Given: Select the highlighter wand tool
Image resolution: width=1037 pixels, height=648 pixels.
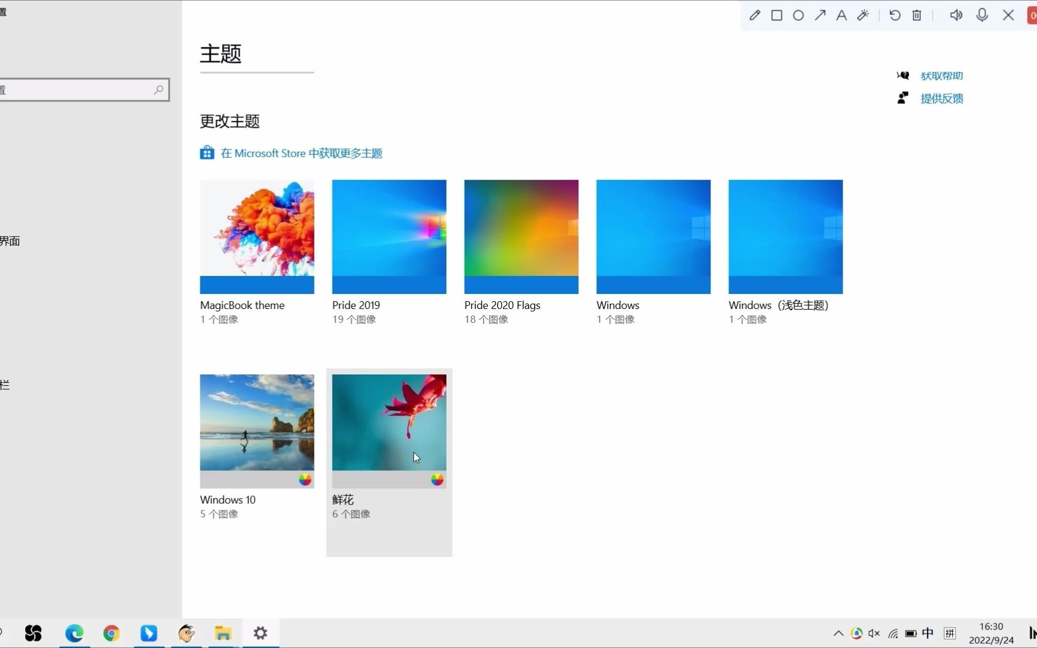Looking at the screenshot, I should tap(863, 15).
